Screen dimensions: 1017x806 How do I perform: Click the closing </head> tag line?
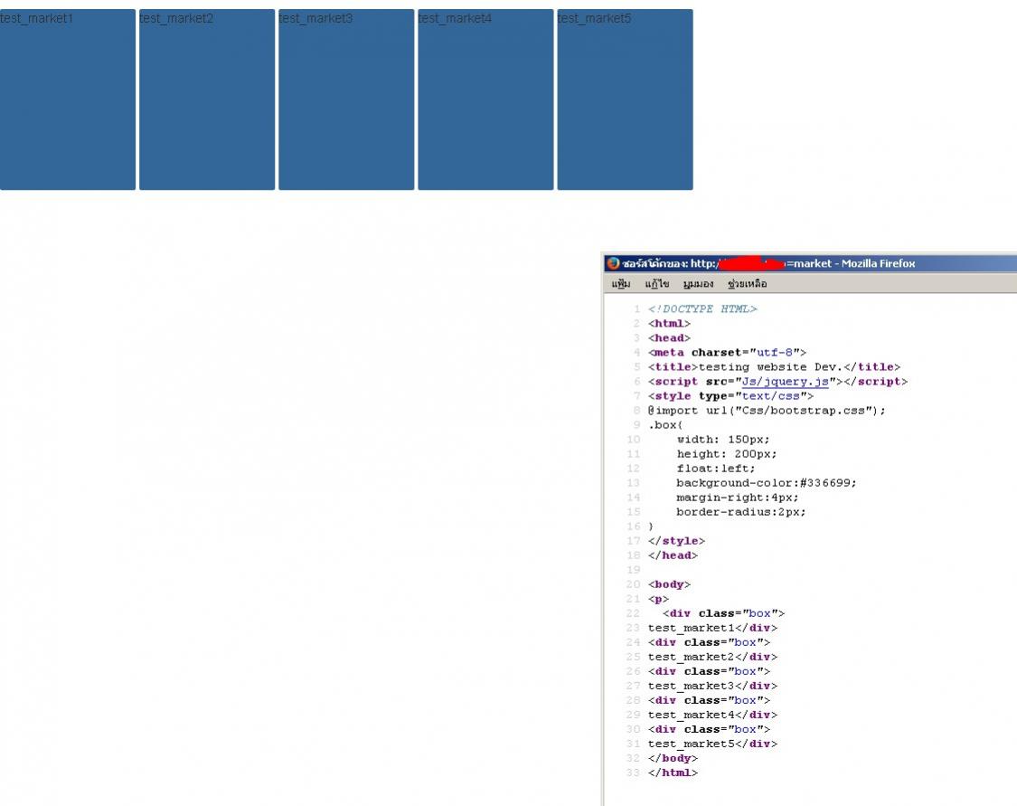(673, 555)
